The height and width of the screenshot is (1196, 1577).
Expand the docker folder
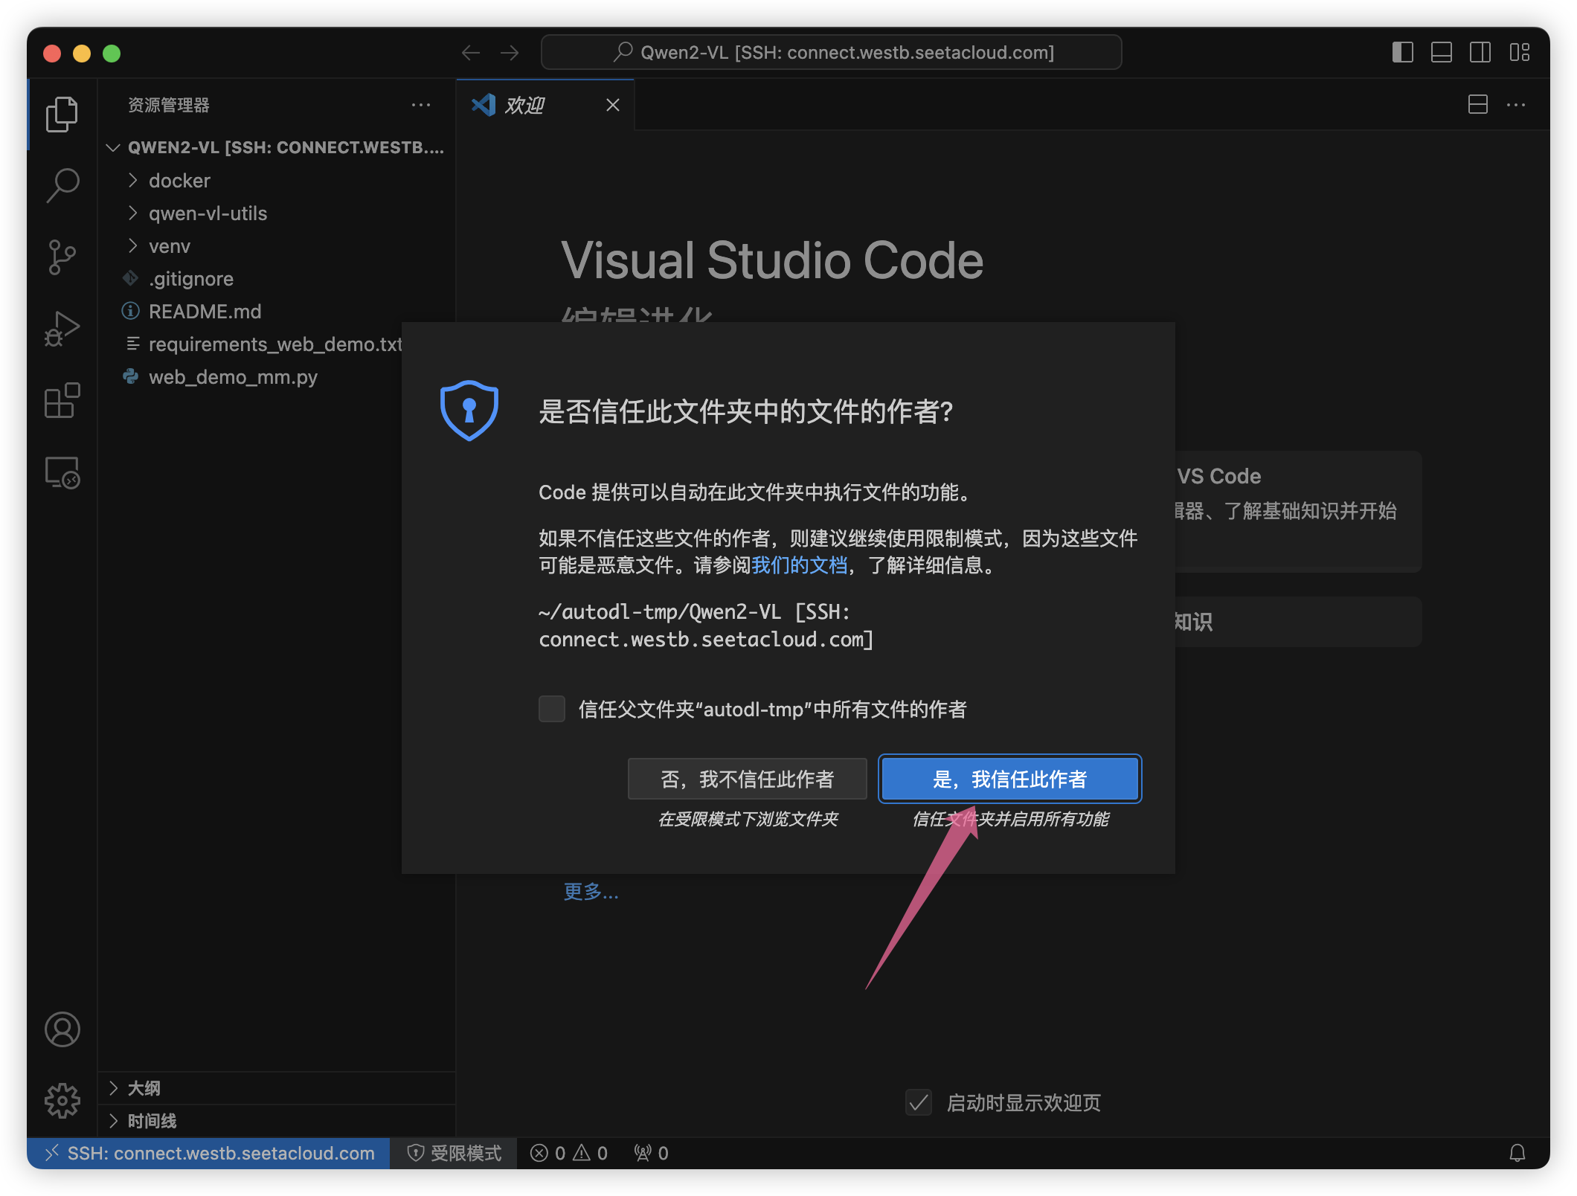(x=179, y=181)
